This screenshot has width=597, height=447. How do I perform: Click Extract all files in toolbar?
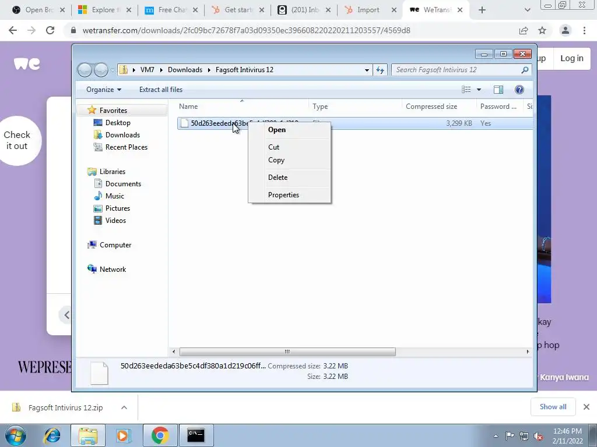click(161, 90)
